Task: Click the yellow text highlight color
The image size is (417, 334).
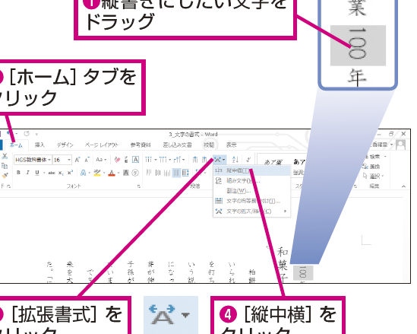Action: pyautogui.click(x=97, y=173)
